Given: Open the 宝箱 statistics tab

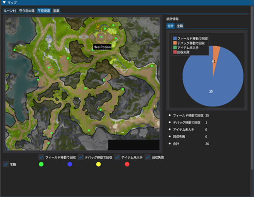Looking at the screenshot, I should 180,26.
